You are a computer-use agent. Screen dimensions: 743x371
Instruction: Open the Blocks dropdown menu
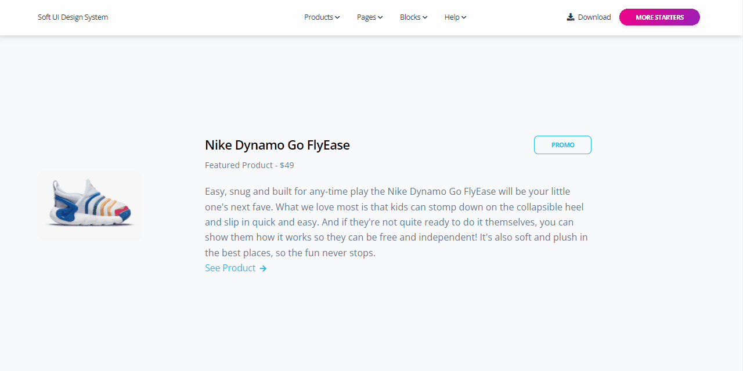tap(414, 17)
